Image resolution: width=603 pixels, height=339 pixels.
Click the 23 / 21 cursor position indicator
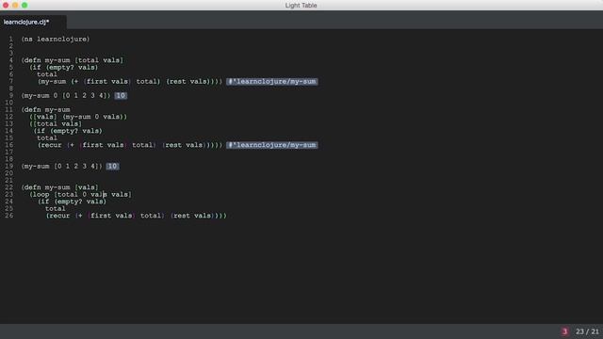(x=587, y=331)
